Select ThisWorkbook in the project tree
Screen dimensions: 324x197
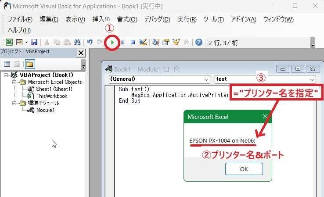51,96
